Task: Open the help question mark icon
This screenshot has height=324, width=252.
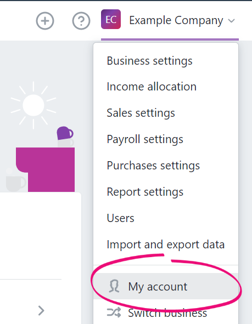Action: coord(81,21)
